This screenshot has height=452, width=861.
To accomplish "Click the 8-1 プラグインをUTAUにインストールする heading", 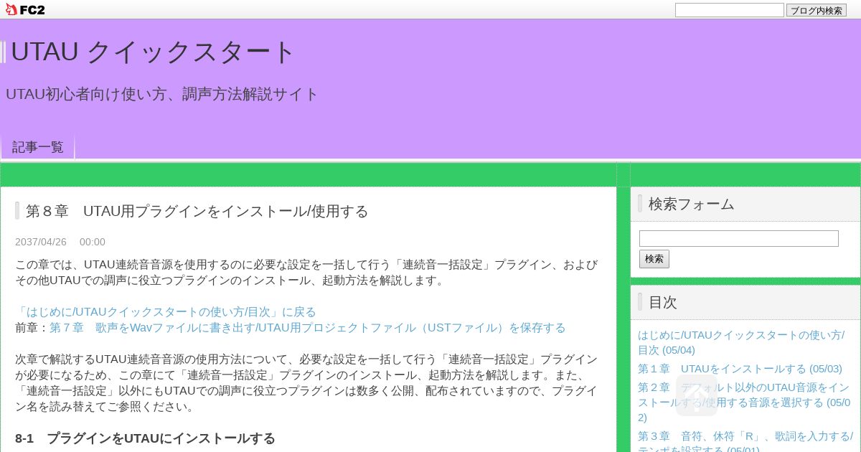I will pyautogui.click(x=145, y=438).
